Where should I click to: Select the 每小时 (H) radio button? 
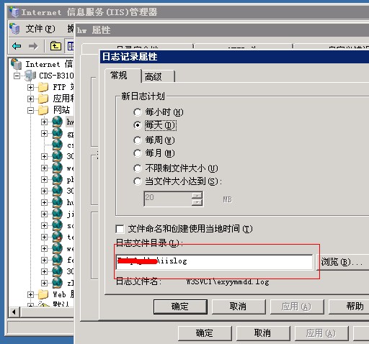click(138, 112)
